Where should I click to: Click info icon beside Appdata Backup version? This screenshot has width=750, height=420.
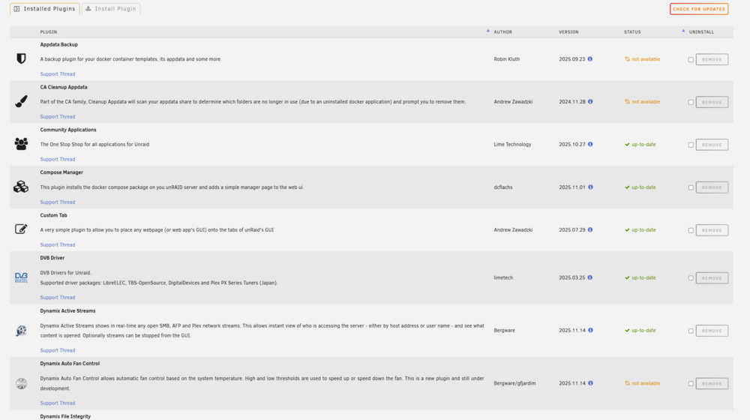pos(589,58)
